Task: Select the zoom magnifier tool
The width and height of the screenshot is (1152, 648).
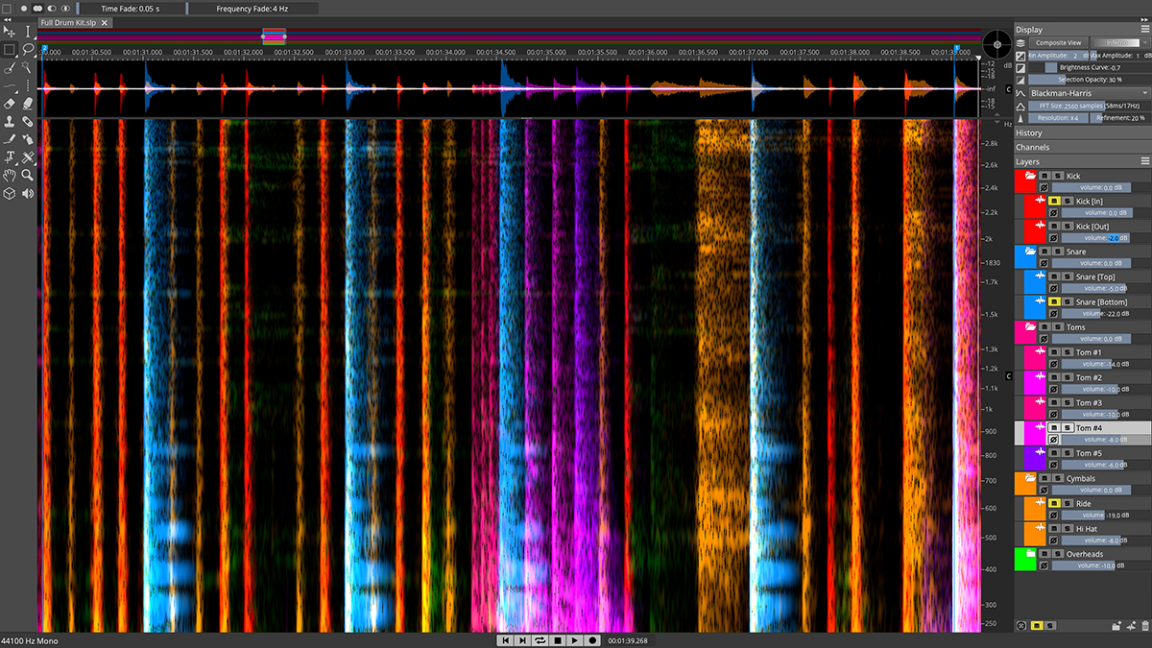Action: tap(28, 175)
